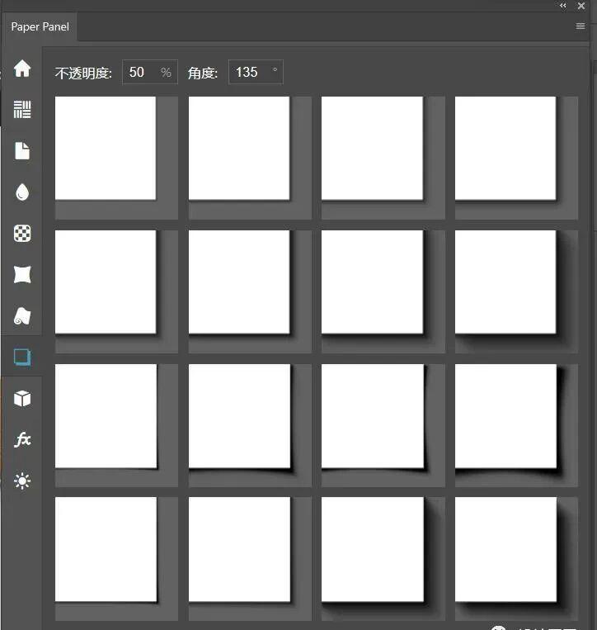Select the blue shadow square icon
The width and height of the screenshot is (597, 630).
(x=22, y=358)
